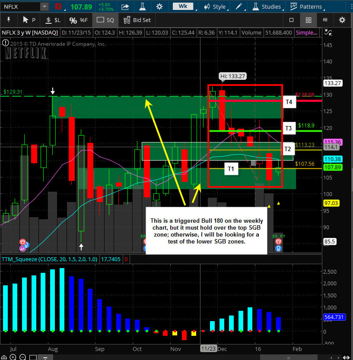Switch to single chart layout icon

tap(291, 20)
